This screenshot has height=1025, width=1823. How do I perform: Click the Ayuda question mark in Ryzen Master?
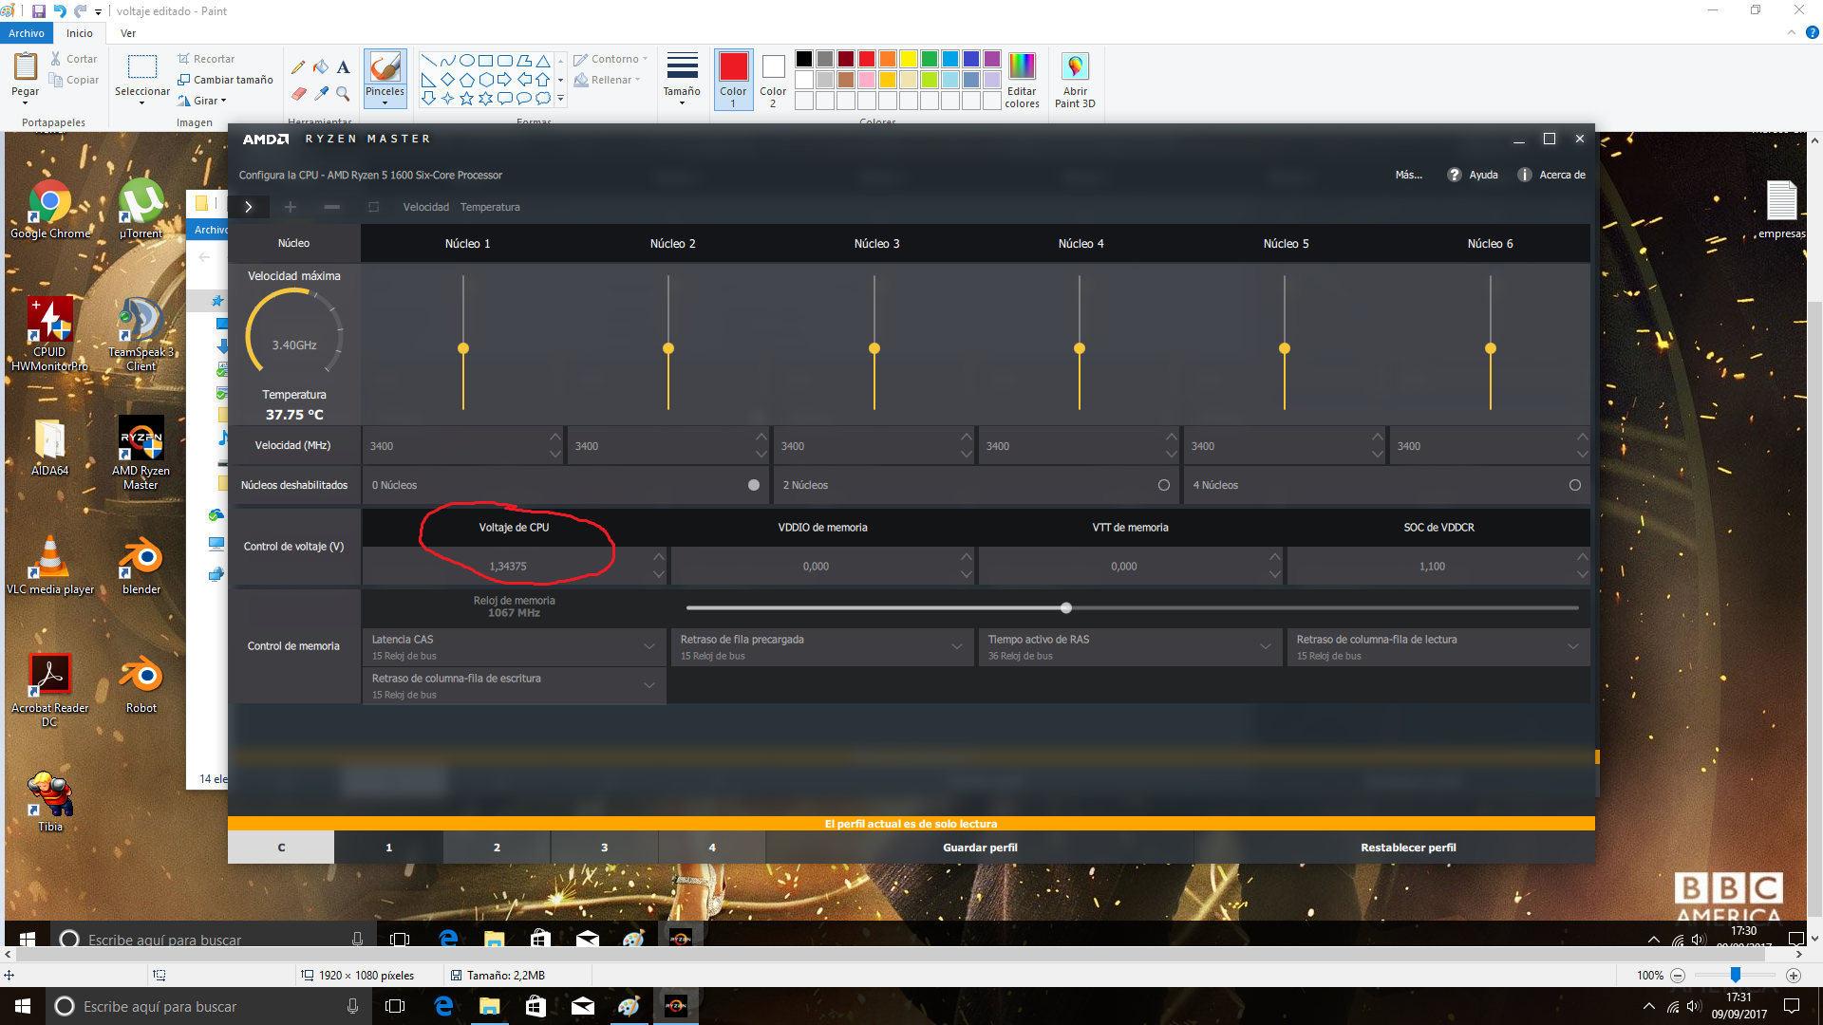coord(1454,175)
